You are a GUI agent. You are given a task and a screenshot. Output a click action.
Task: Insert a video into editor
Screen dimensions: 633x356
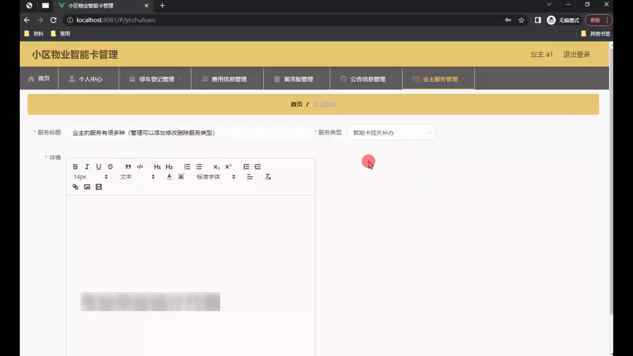point(99,187)
